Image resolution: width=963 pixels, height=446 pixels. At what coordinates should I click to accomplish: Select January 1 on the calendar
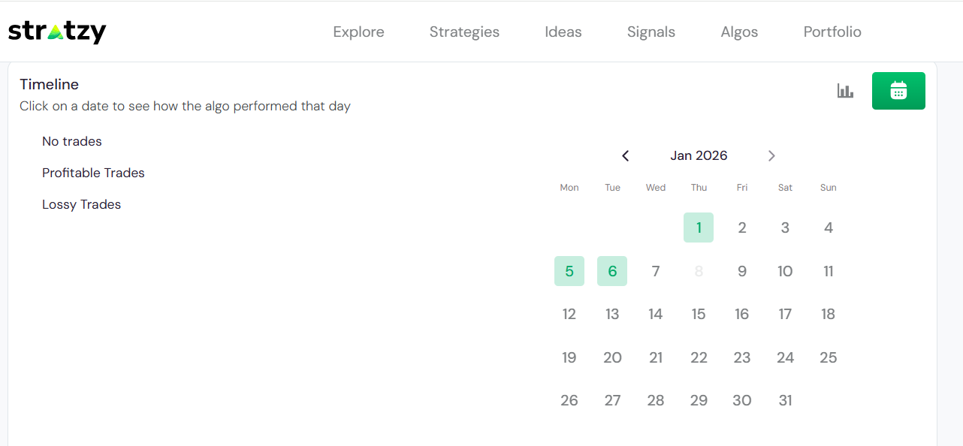[x=699, y=228]
